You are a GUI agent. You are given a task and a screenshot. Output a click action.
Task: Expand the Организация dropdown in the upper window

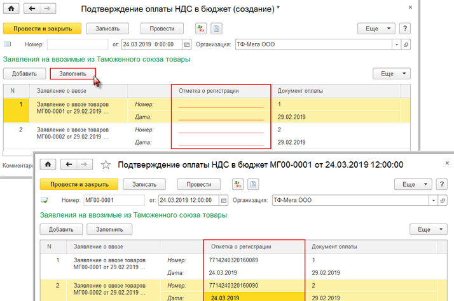click(x=397, y=44)
